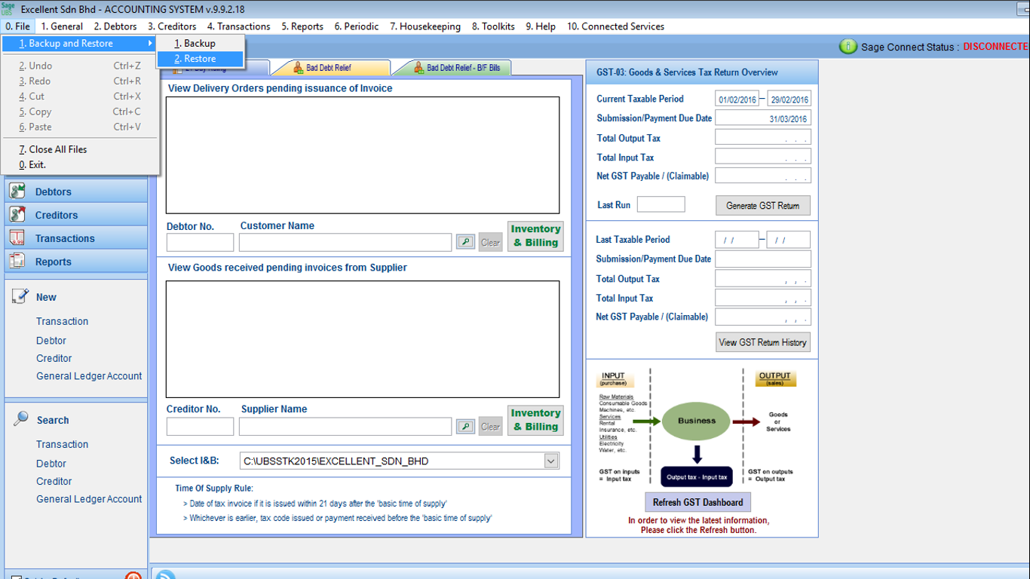Click the Last Run input field
Image resolution: width=1030 pixels, height=579 pixels.
click(661, 204)
